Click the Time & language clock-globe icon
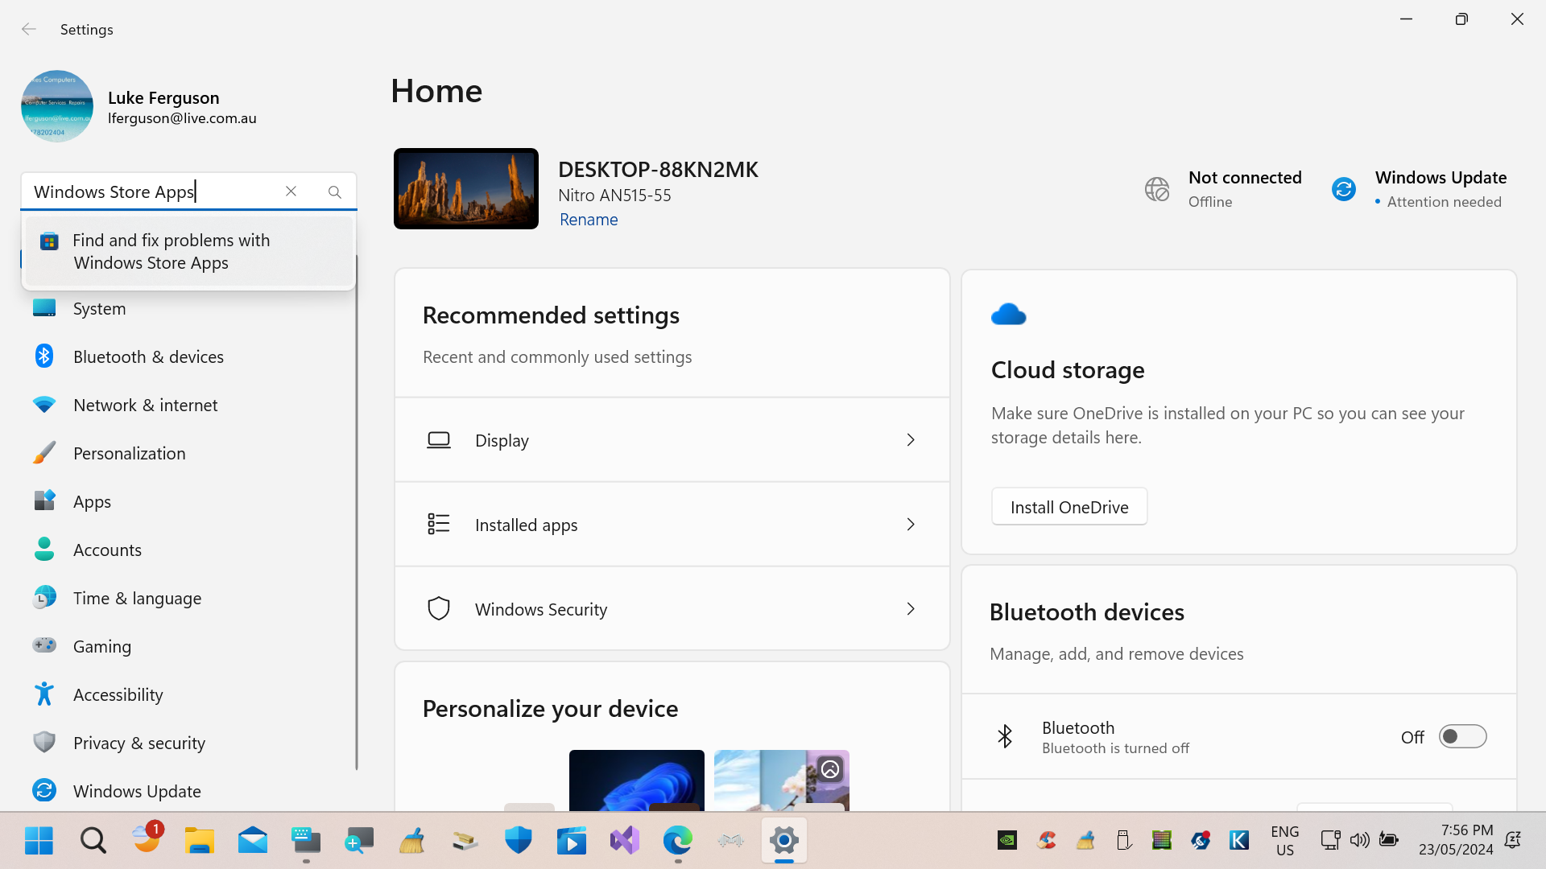Viewport: 1546px width, 869px height. pos(44,598)
